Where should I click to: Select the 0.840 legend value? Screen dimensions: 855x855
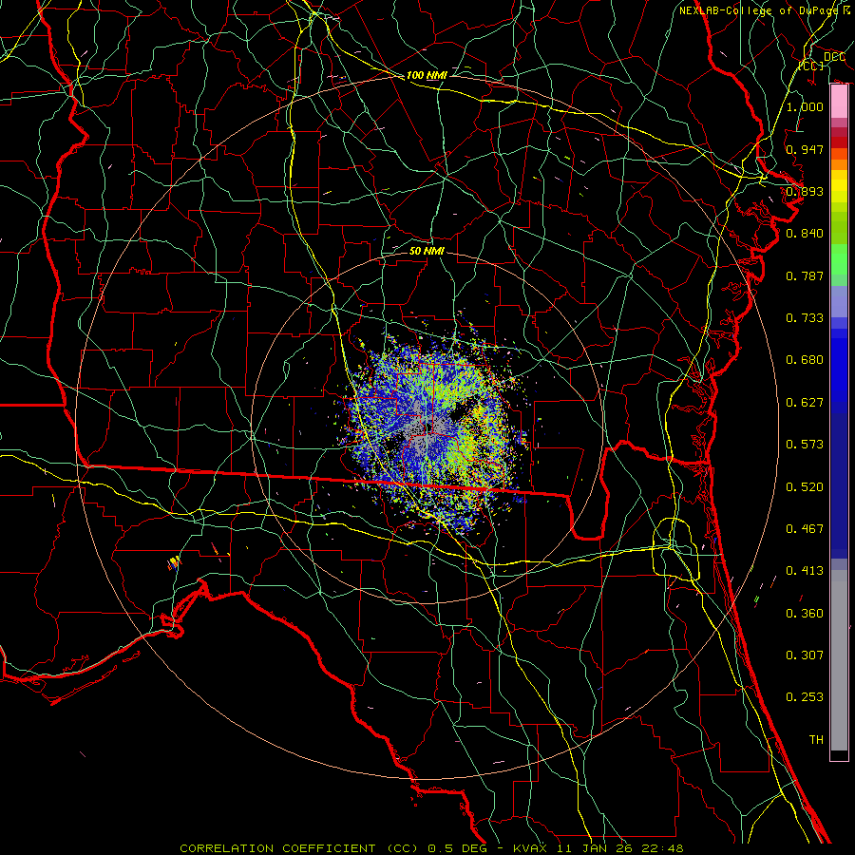tap(805, 234)
